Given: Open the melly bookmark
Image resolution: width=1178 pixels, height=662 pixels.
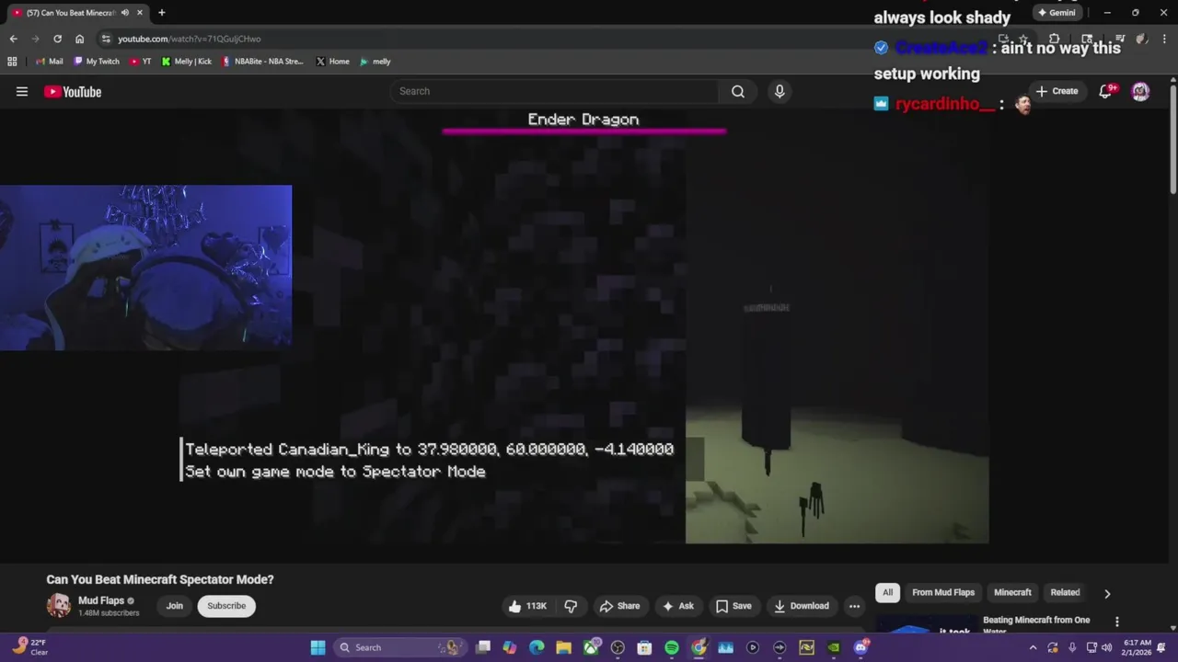Looking at the screenshot, I should (x=375, y=62).
